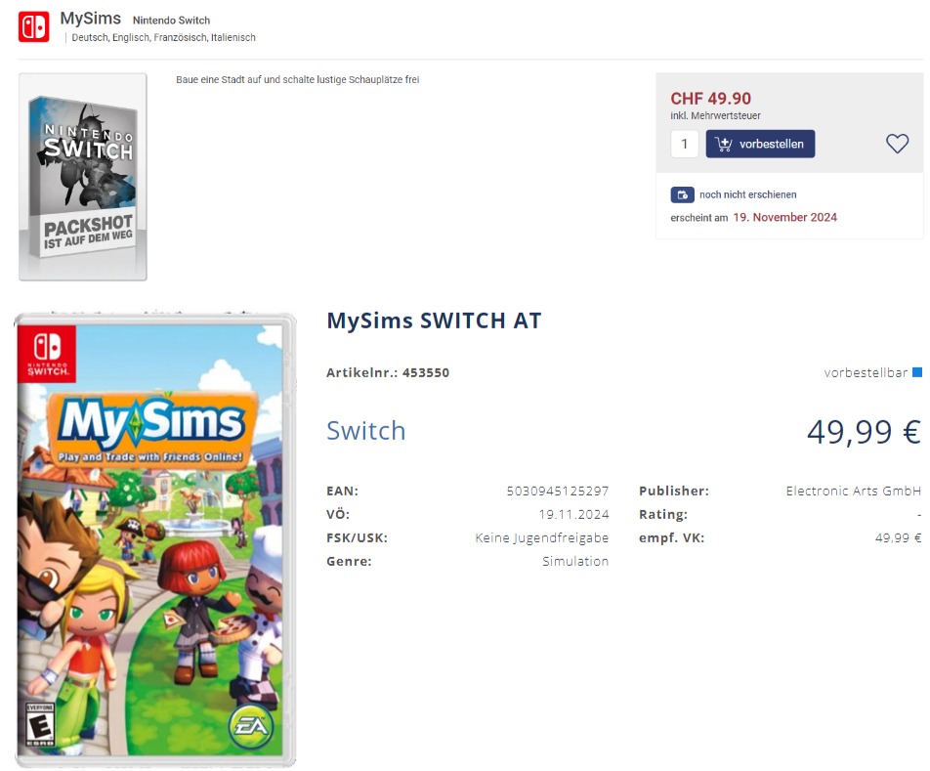The image size is (930, 771).
Task: Click the MySims box art image
Action: [x=153, y=537]
